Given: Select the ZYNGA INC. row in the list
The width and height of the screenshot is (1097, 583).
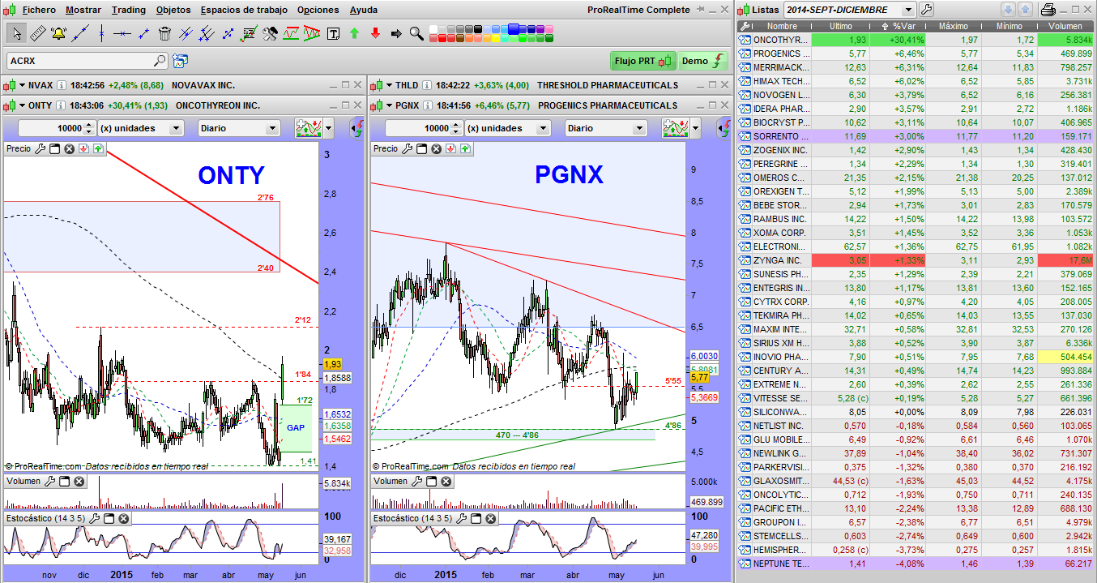Looking at the screenshot, I should click(916, 260).
